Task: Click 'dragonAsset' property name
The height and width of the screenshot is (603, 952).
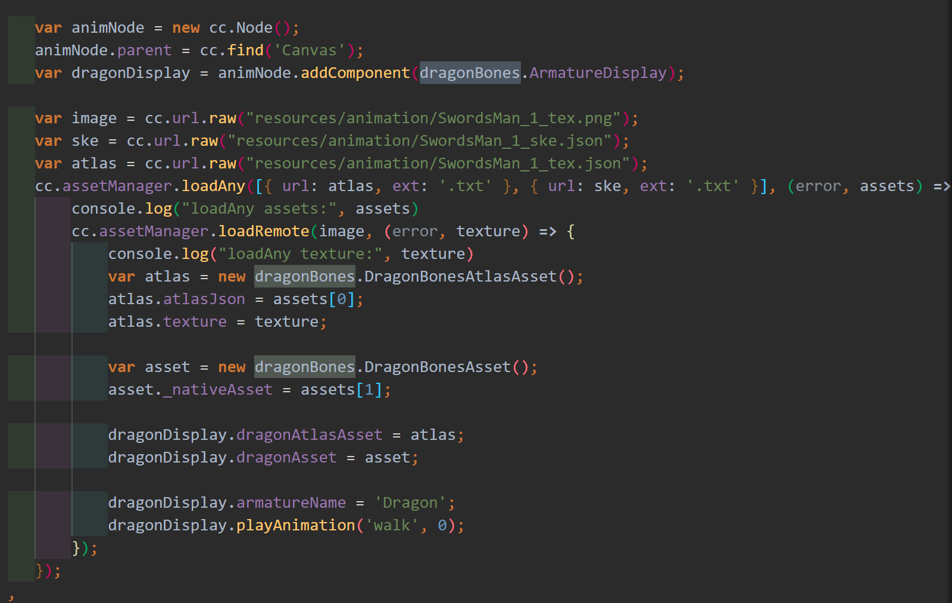Action: click(286, 457)
